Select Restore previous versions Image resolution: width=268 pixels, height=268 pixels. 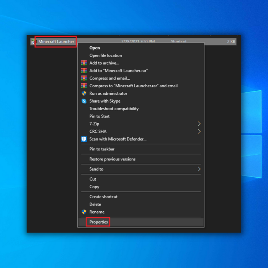tap(112, 159)
